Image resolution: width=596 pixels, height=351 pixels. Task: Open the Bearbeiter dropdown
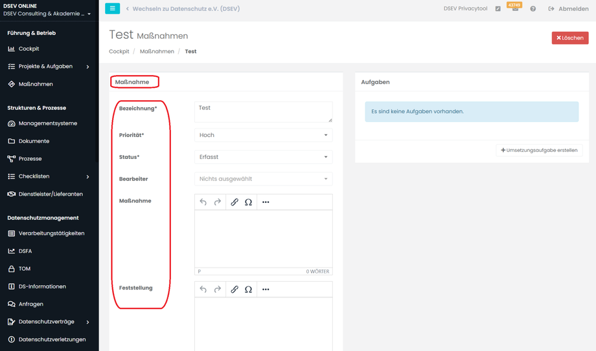pos(263,179)
